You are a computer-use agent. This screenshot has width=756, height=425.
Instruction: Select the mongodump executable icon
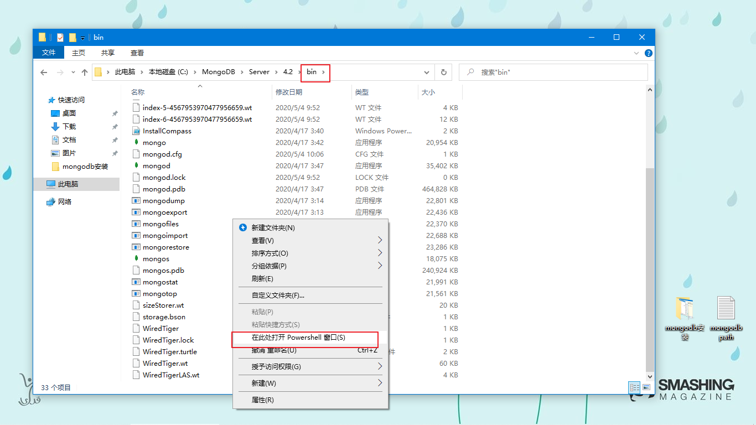[x=137, y=200]
